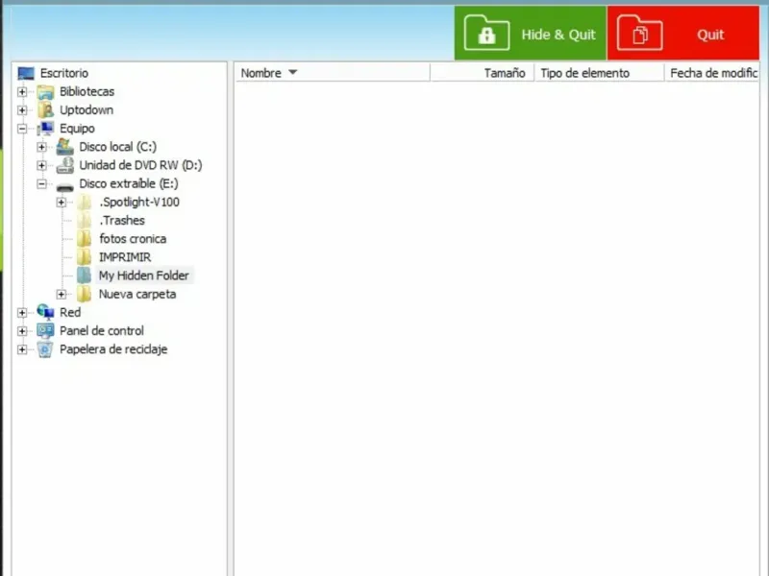This screenshot has width=769, height=576.
Task: Select the Papelera de reciclaje label
Action: click(x=113, y=349)
